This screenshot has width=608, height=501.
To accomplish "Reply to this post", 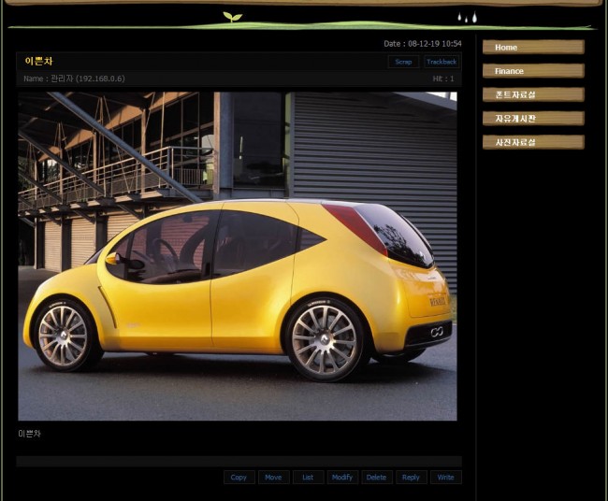I will click(411, 477).
